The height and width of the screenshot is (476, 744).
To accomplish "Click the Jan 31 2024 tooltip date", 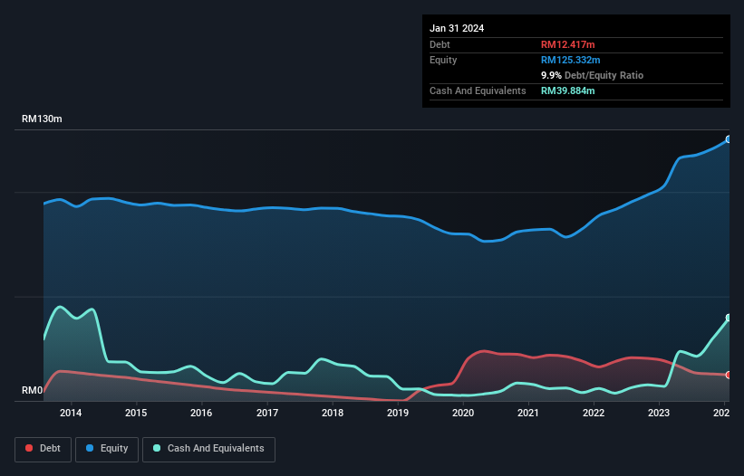I will tap(457, 28).
